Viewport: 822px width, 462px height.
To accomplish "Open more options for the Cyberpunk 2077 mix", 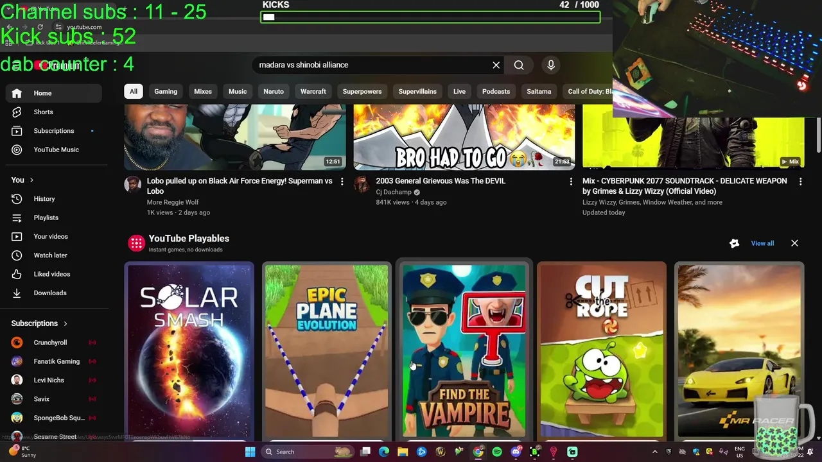I will click(x=800, y=182).
